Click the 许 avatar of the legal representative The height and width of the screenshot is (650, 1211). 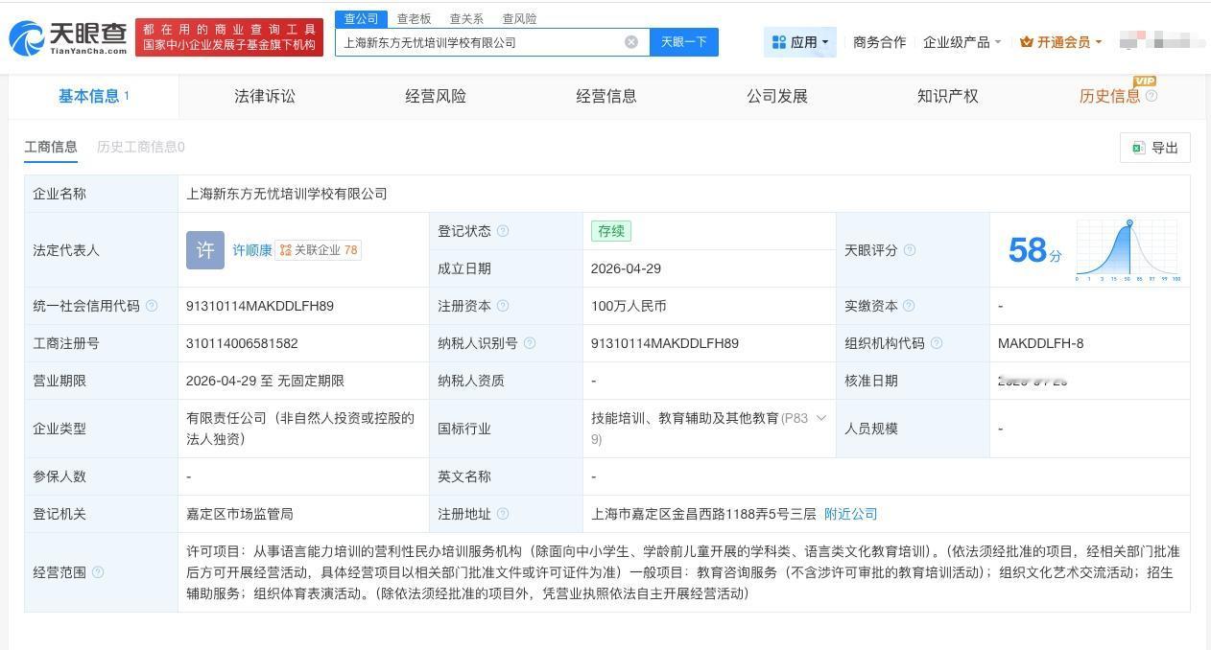tap(204, 250)
